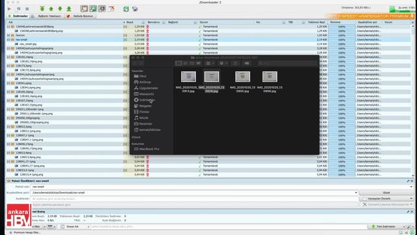417x235 pixels.
Task: Open the Bağlantı Yakalayıcı tab
Action: [x=47, y=16]
